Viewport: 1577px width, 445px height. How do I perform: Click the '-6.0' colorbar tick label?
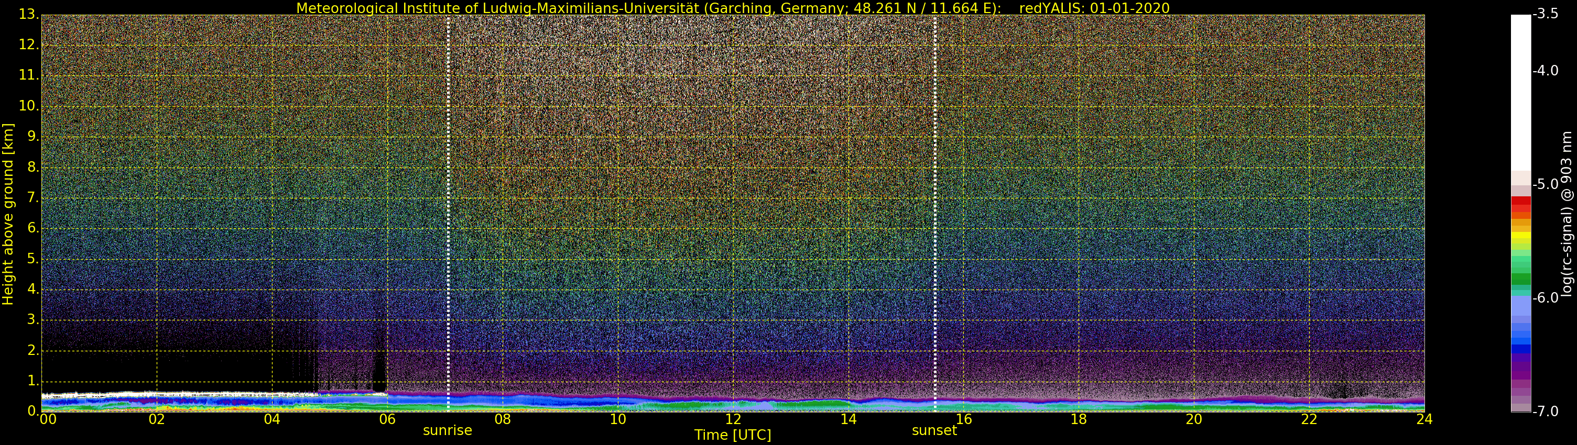click(x=1546, y=298)
